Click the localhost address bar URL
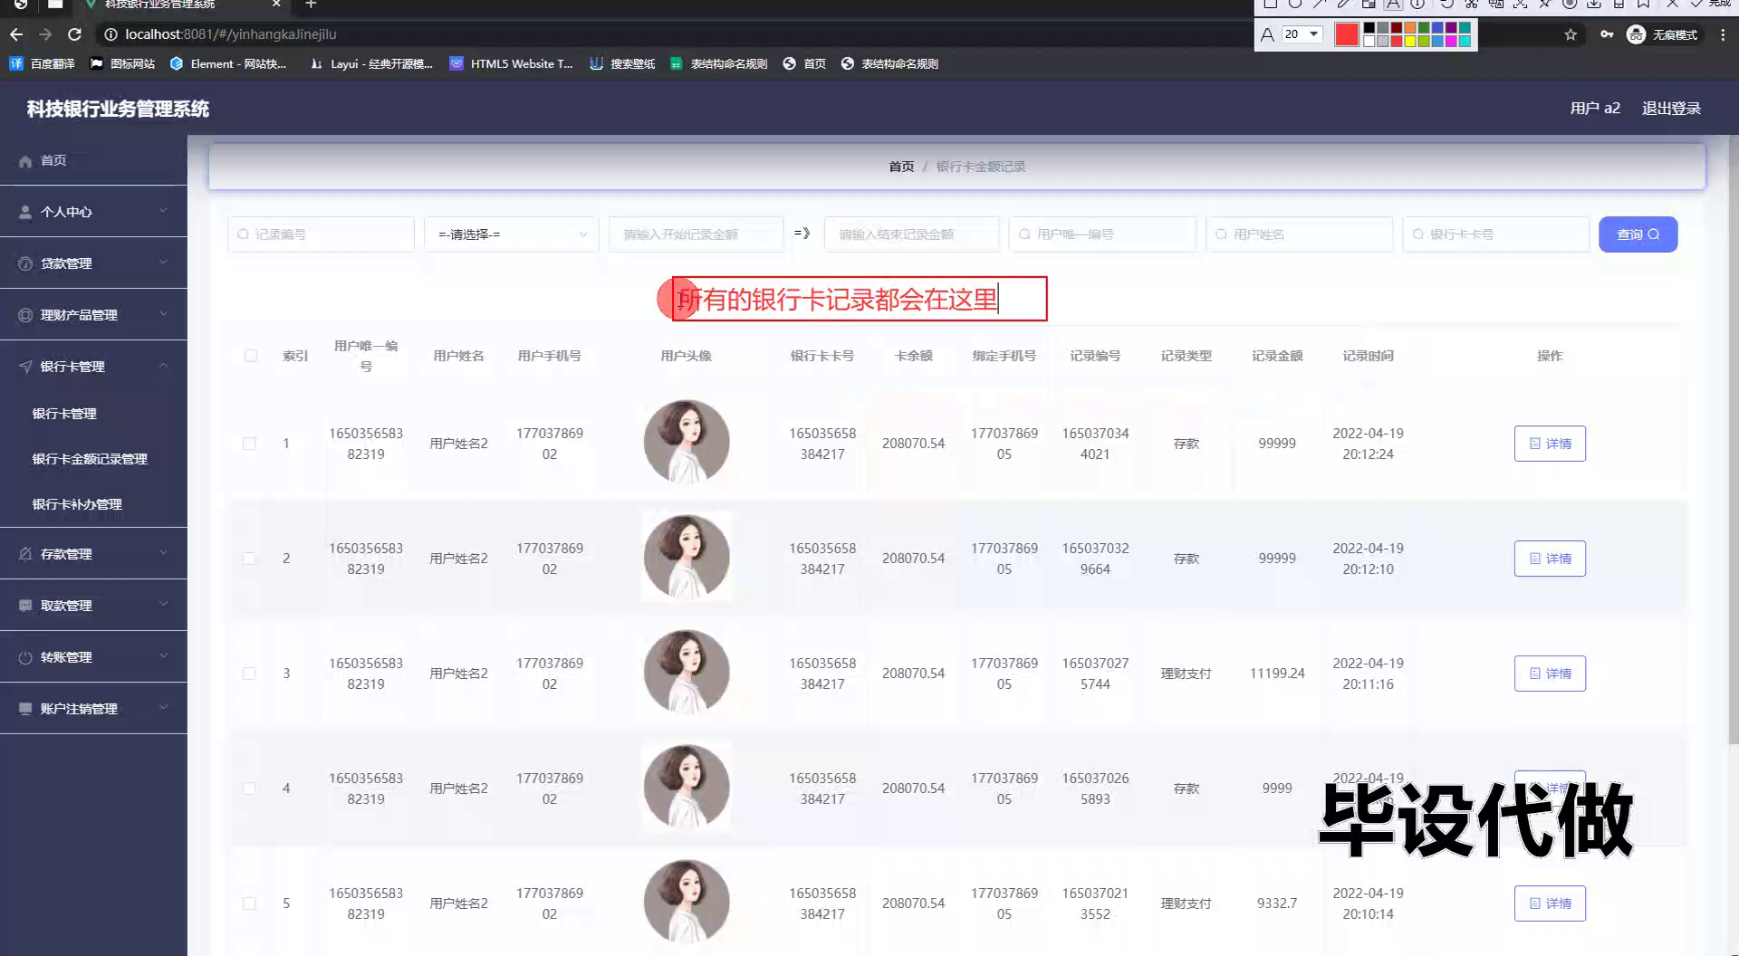Image resolution: width=1739 pixels, height=956 pixels. point(231,34)
